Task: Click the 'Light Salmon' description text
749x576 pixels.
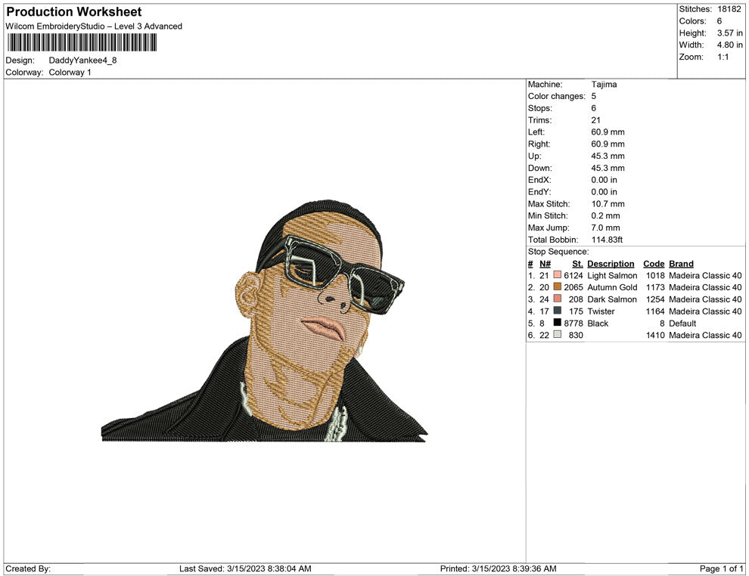Action: [612, 275]
